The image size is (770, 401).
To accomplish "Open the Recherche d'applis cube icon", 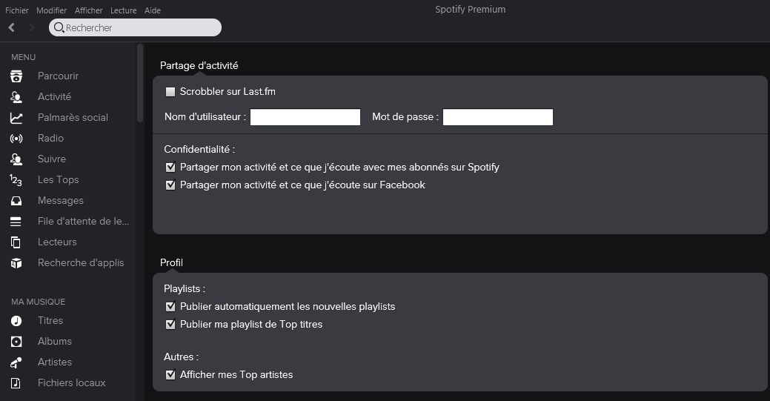I will click(16, 263).
